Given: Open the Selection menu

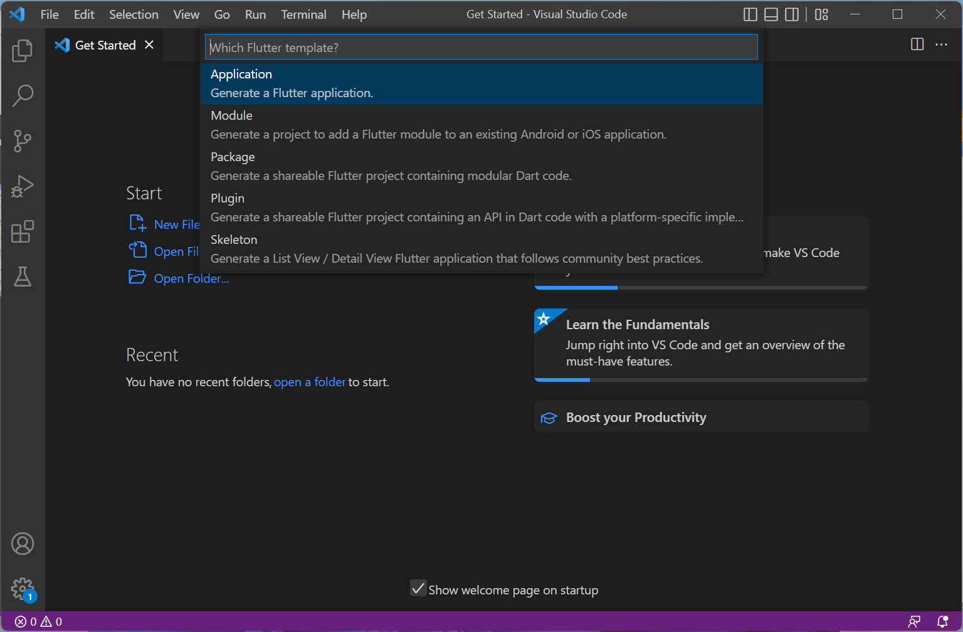Looking at the screenshot, I should pyautogui.click(x=134, y=14).
